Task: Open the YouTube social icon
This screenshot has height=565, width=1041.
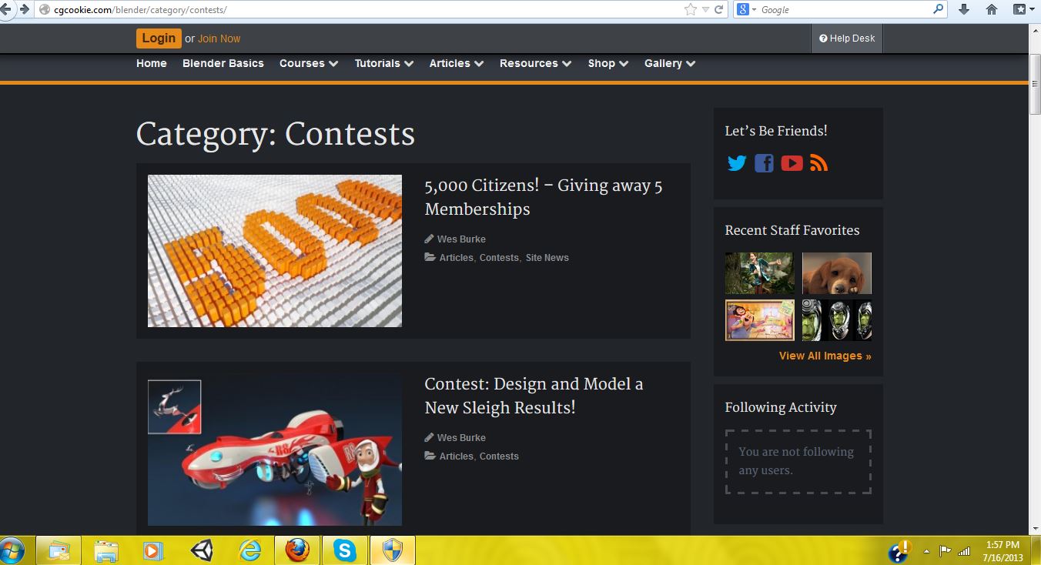Action: click(792, 163)
